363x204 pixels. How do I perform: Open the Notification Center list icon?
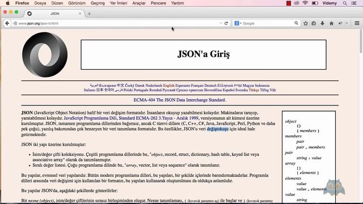[x=354, y=3]
